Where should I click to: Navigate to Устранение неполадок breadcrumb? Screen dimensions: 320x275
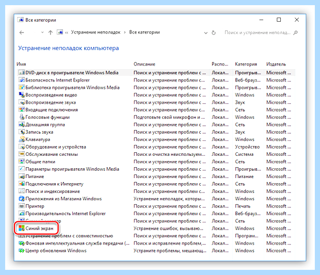pos(95,32)
